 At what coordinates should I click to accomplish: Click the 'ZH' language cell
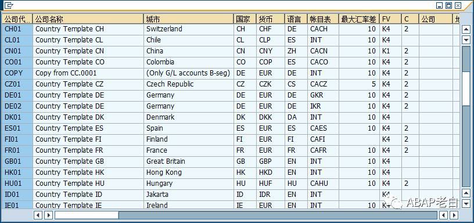pos(296,51)
